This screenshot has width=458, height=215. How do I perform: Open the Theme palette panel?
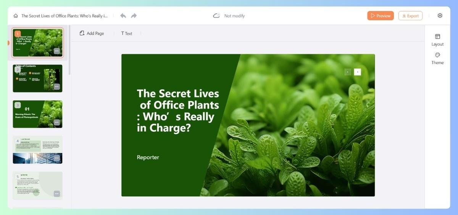pos(437,58)
